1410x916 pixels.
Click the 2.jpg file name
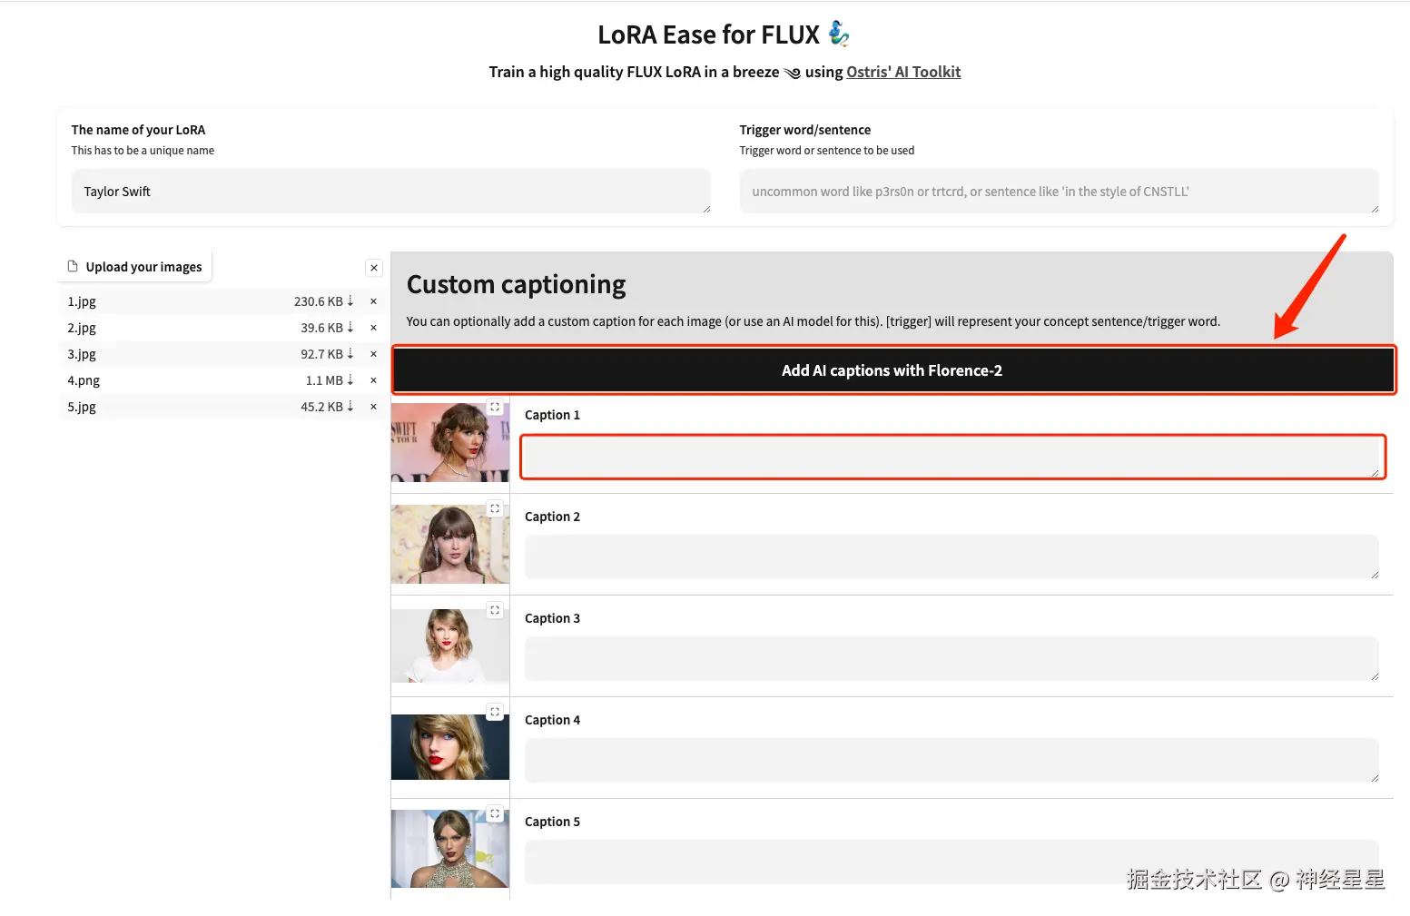pyautogui.click(x=82, y=328)
